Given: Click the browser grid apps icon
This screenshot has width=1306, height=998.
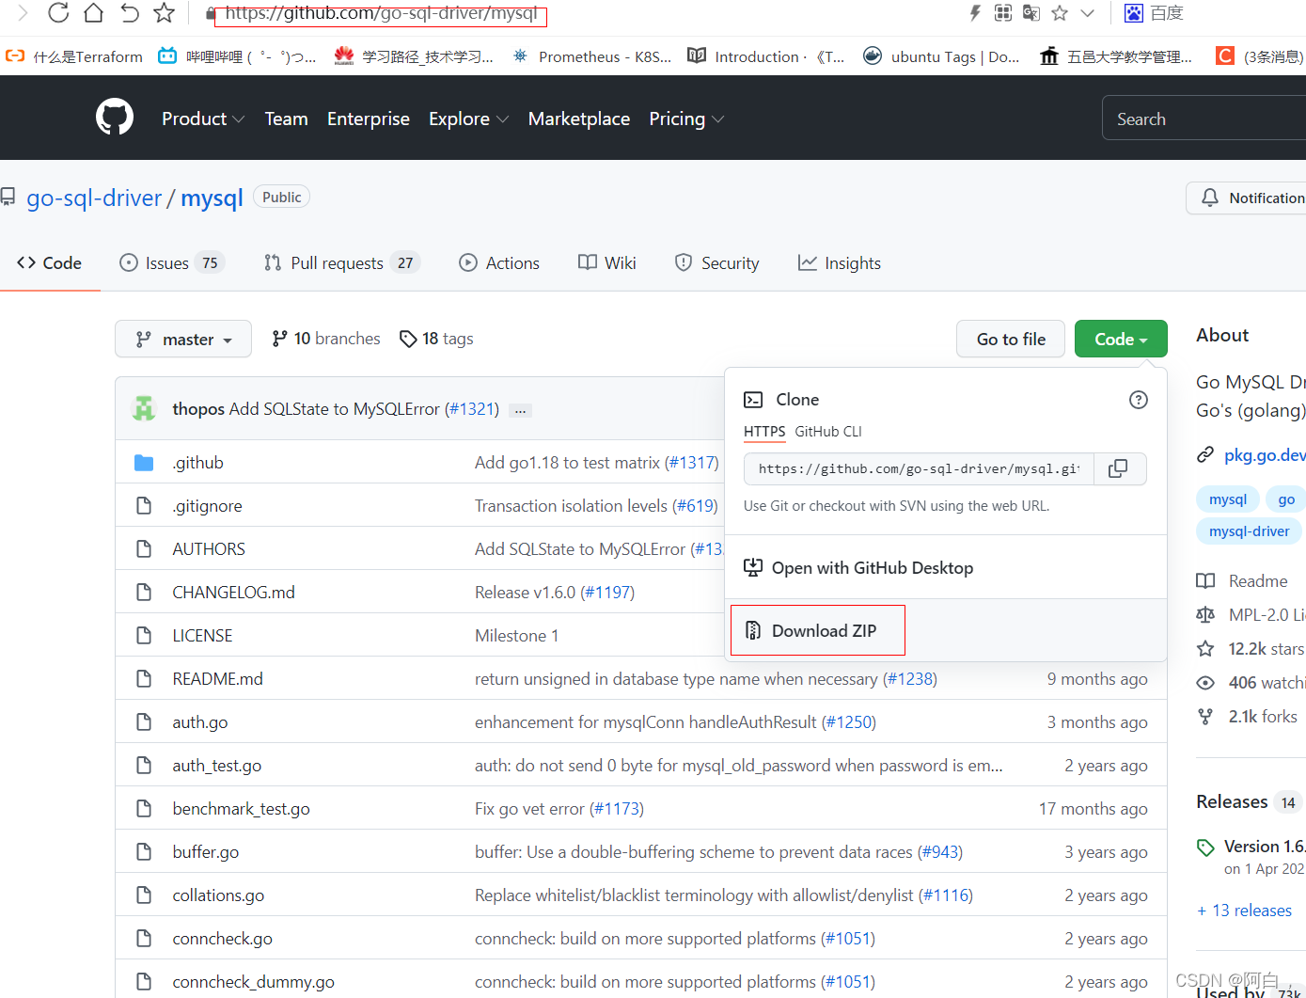Looking at the screenshot, I should pos(1003,12).
